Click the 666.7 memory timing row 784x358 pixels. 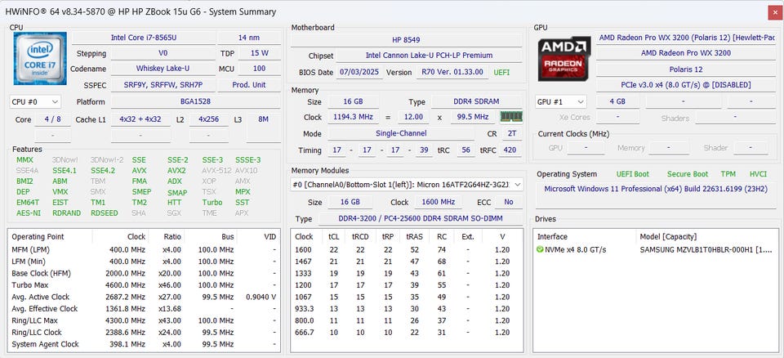(x=407, y=333)
